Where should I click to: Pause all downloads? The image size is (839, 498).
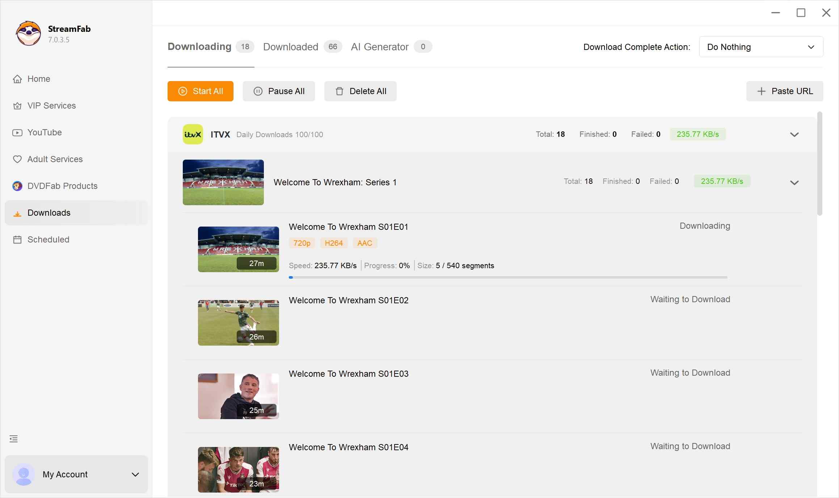[279, 91]
